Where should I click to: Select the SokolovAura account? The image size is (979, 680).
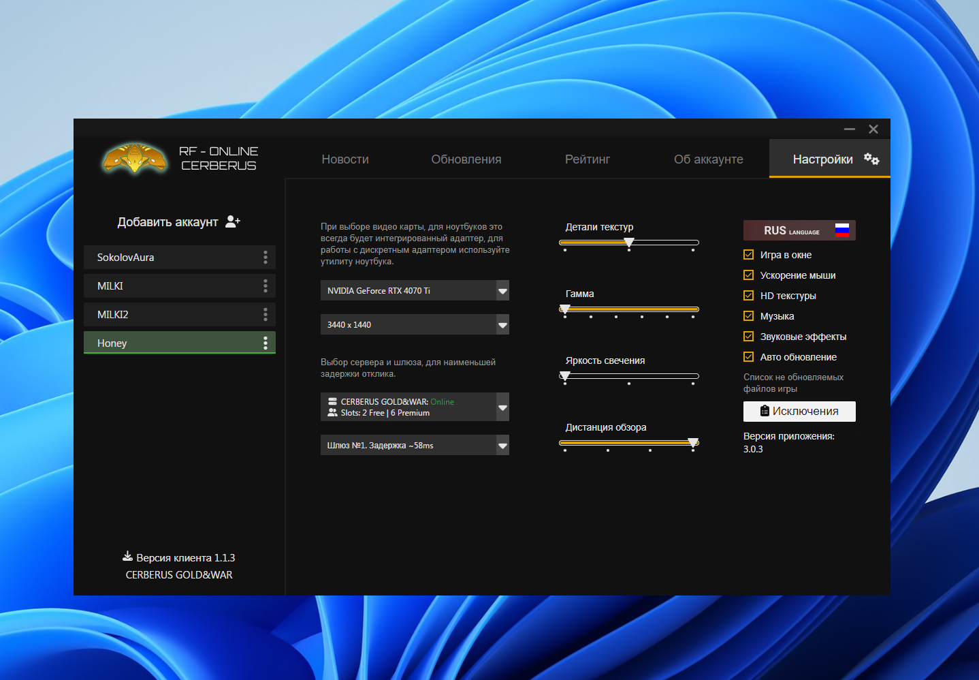[180, 257]
